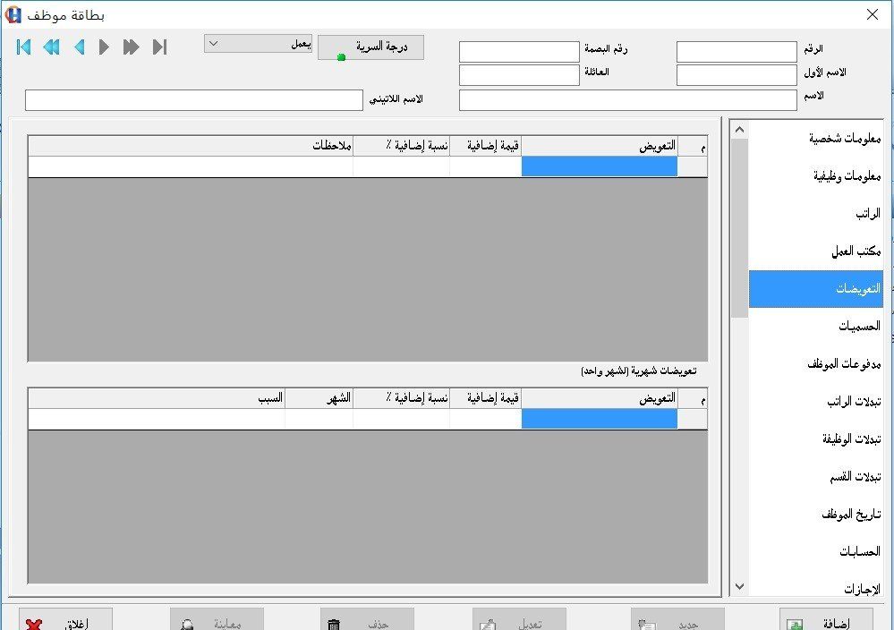Click the درجة السرية button
894x630 pixels.
click(x=370, y=47)
